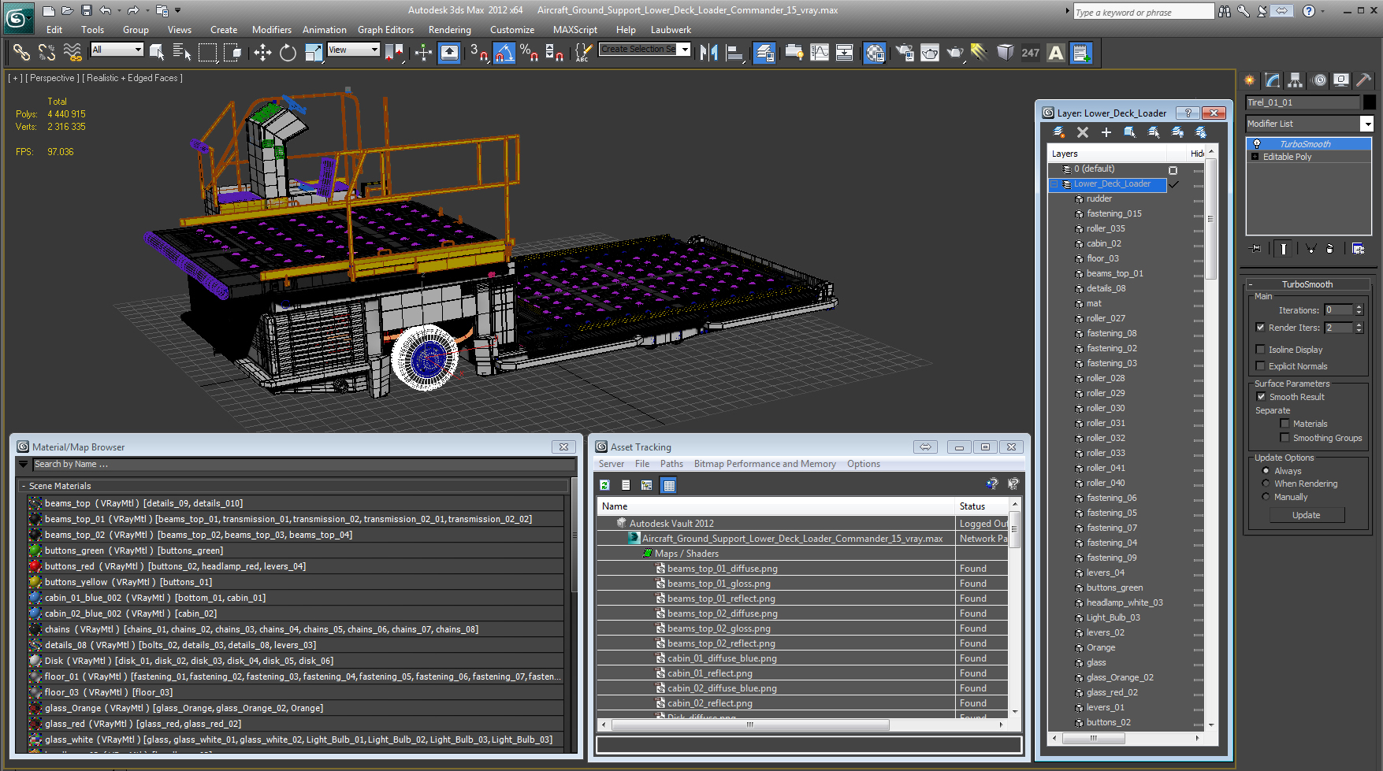Activate the Select and Uniform Scale tool
The image size is (1383, 771).
pos(314,53)
